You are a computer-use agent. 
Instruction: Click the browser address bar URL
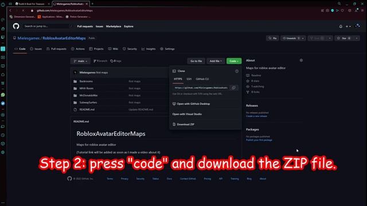pos(65,10)
